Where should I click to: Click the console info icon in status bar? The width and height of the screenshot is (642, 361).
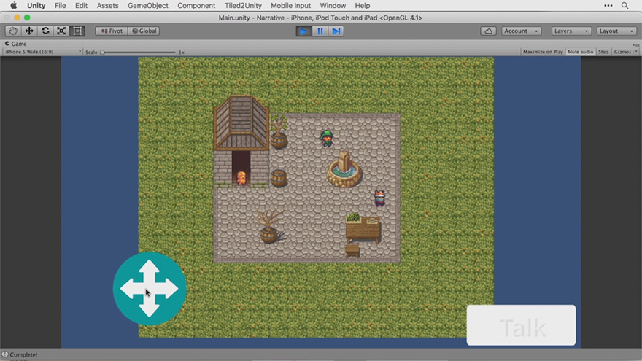pyautogui.click(x=4, y=354)
